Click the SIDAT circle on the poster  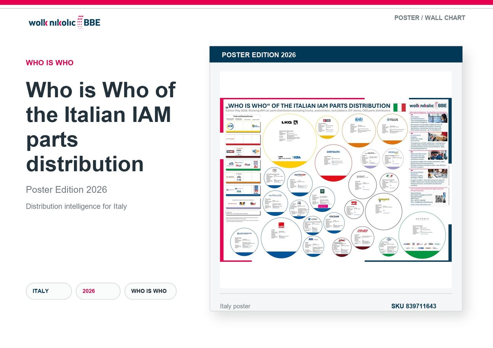tap(362, 185)
